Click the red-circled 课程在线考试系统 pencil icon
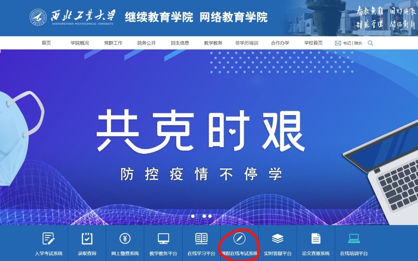The height and width of the screenshot is (261, 418). (239, 238)
